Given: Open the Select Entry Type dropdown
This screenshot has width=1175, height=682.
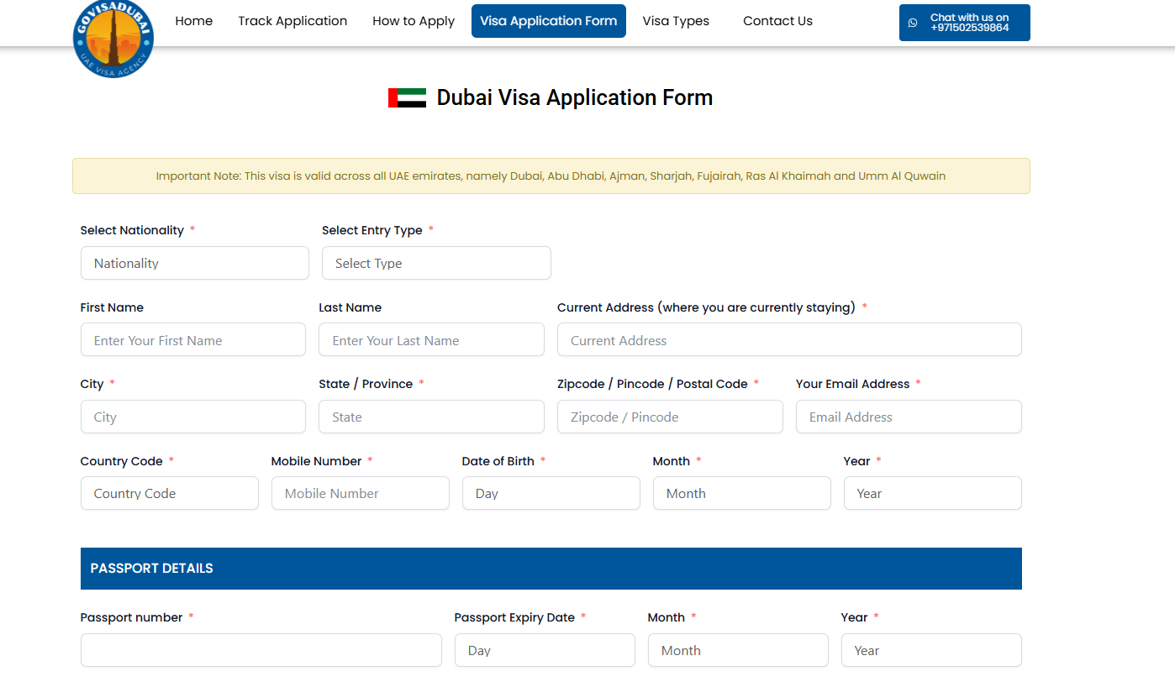Looking at the screenshot, I should pyautogui.click(x=436, y=263).
